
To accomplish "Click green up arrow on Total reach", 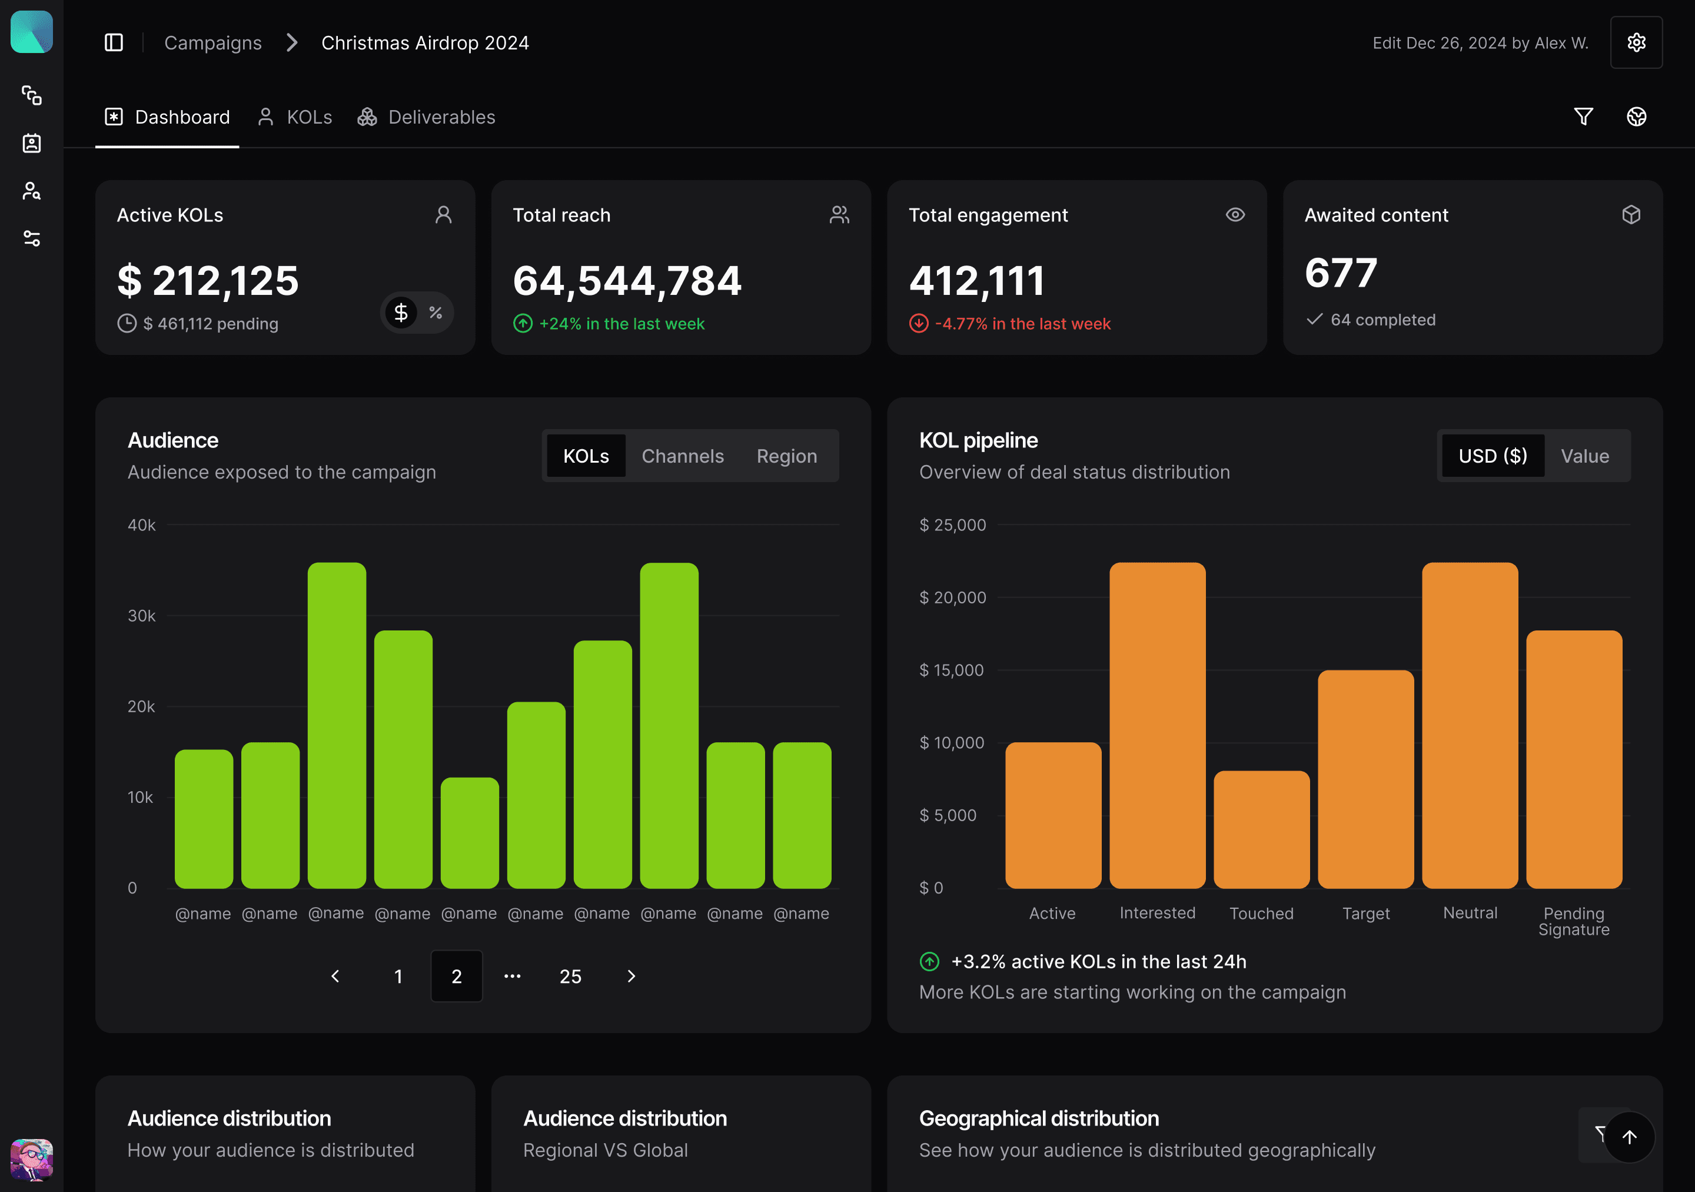I will (523, 324).
